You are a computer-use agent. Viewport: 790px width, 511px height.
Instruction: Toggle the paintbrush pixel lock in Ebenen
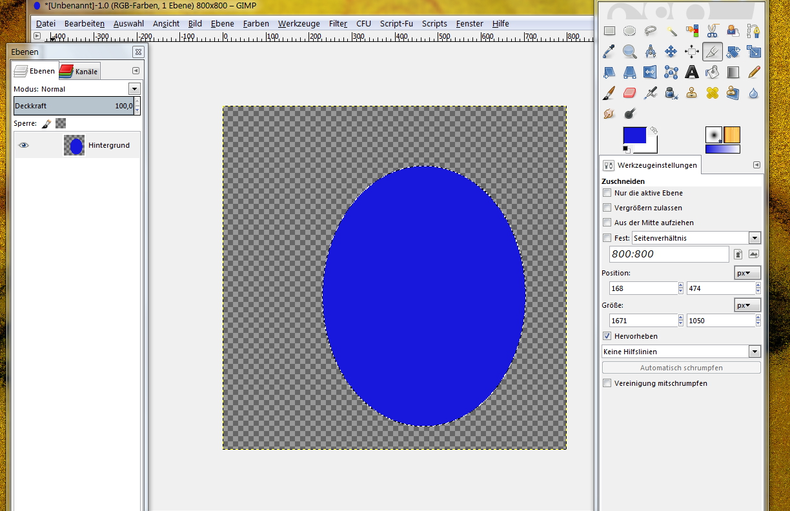pos(46,123)
